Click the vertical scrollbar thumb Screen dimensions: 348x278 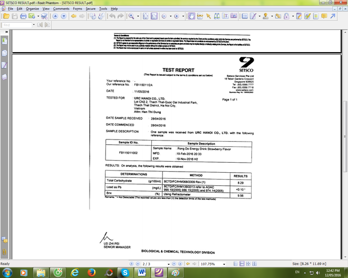tap(345, 136)
